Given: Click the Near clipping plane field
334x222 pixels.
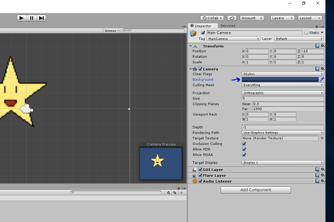Looking at the screenshot, I should [288, 104].
